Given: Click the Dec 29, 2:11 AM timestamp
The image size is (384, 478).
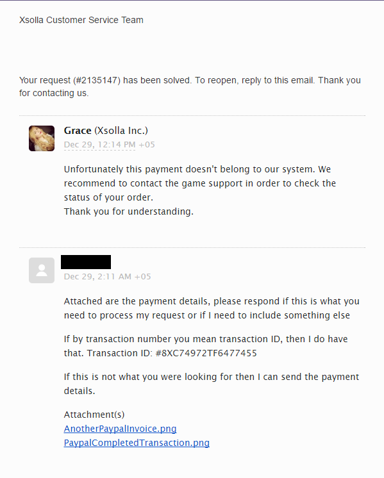Looking at the screenshot, I should (107, 277).
